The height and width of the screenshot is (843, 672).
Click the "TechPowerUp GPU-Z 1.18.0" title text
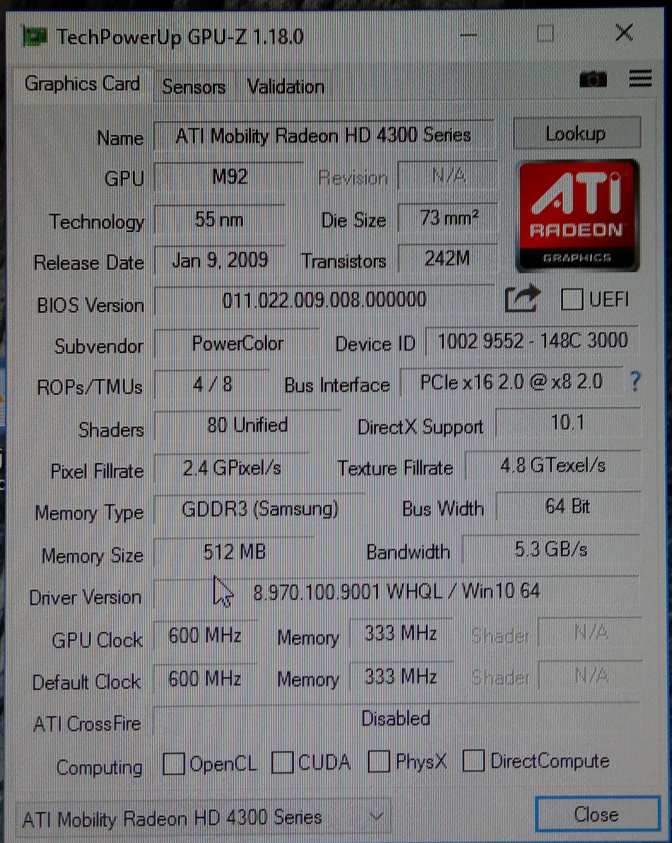click(180, 37)
